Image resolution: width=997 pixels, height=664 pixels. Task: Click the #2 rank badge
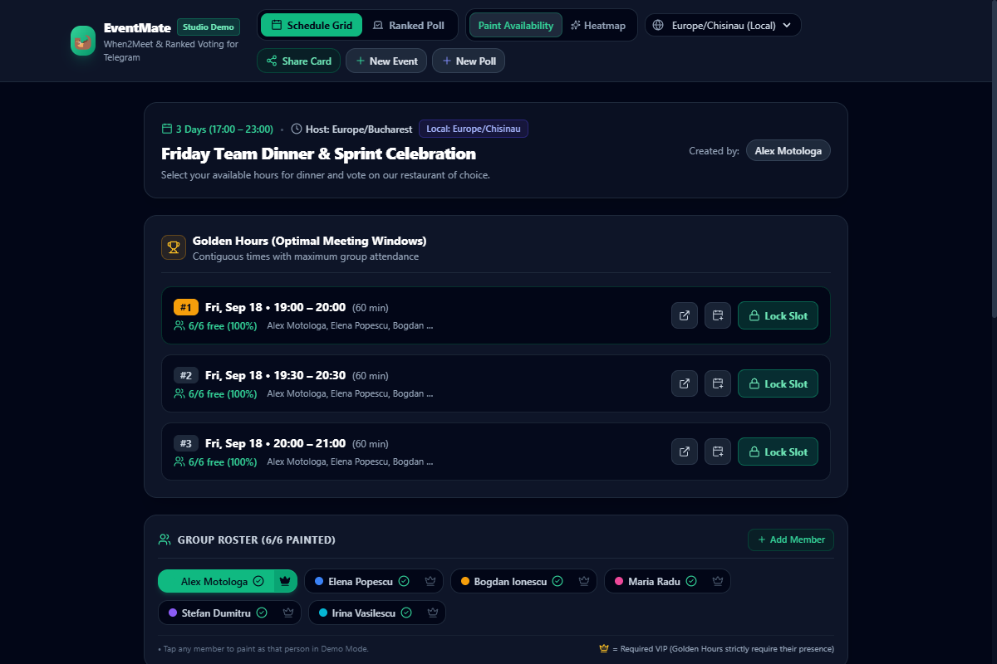coord(186,375)
